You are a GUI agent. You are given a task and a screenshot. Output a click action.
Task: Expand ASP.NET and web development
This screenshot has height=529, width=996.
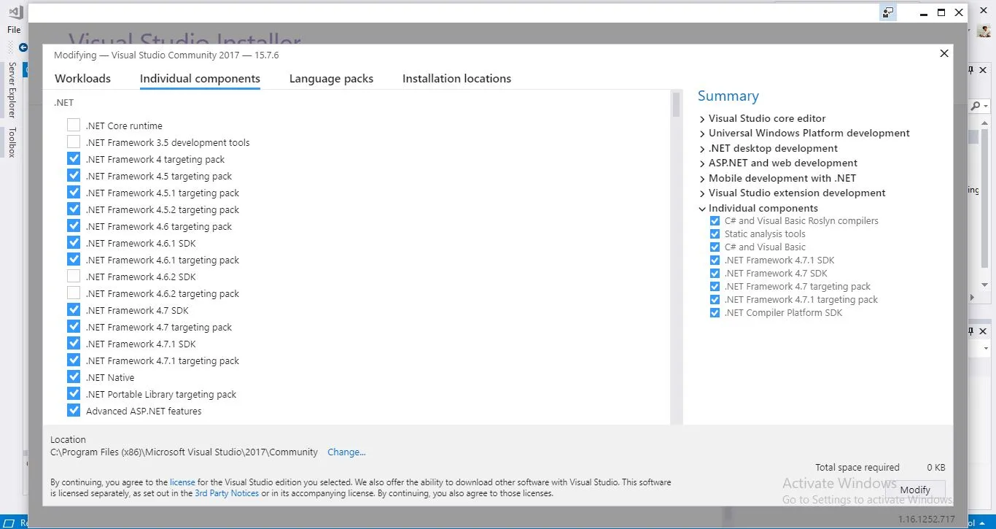[702, 163]
